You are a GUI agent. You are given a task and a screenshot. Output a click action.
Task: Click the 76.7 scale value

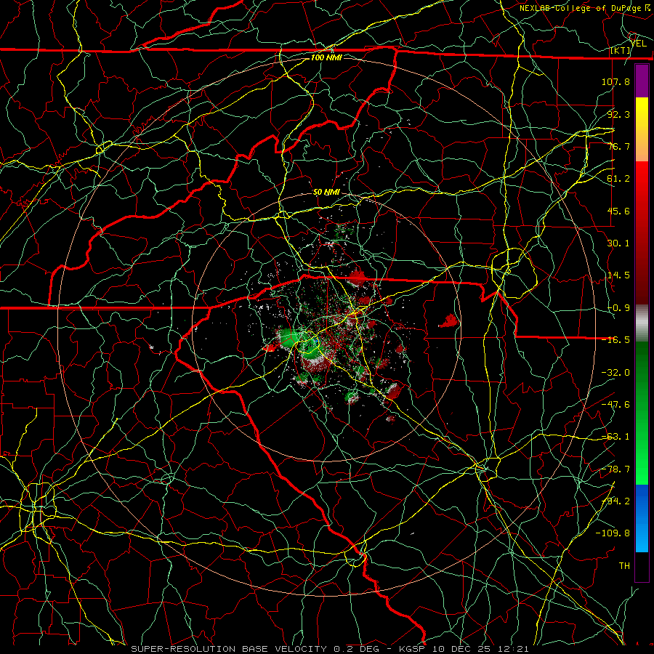pos(618,146)
